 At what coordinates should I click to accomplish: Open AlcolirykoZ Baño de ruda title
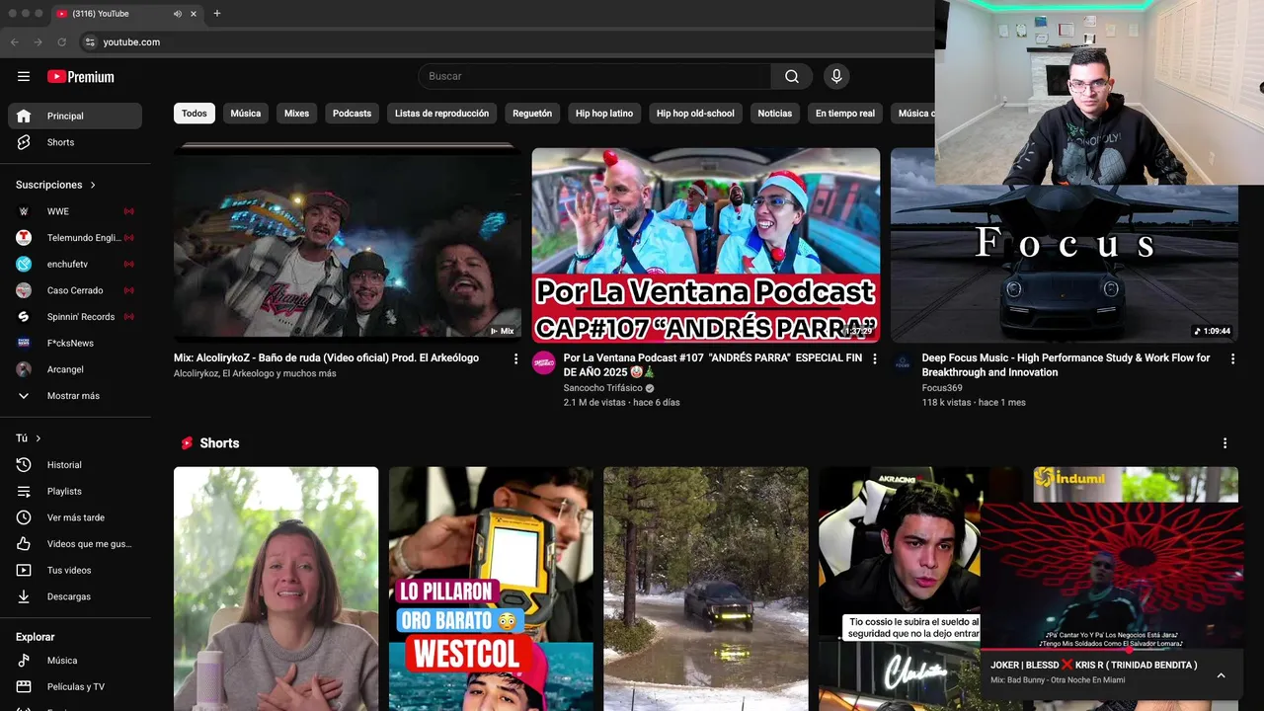pos(326,358)
